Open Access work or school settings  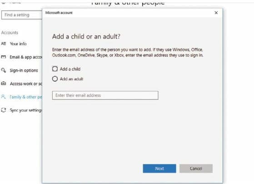tap(26, 84)
